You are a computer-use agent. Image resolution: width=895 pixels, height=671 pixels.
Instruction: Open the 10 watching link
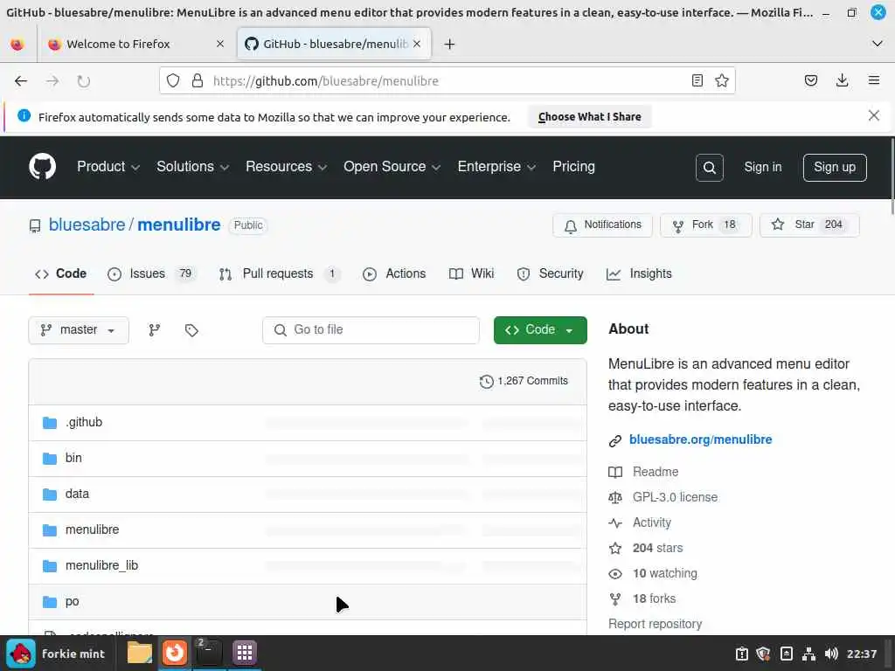pyautogui.click(x=653, y=573)
